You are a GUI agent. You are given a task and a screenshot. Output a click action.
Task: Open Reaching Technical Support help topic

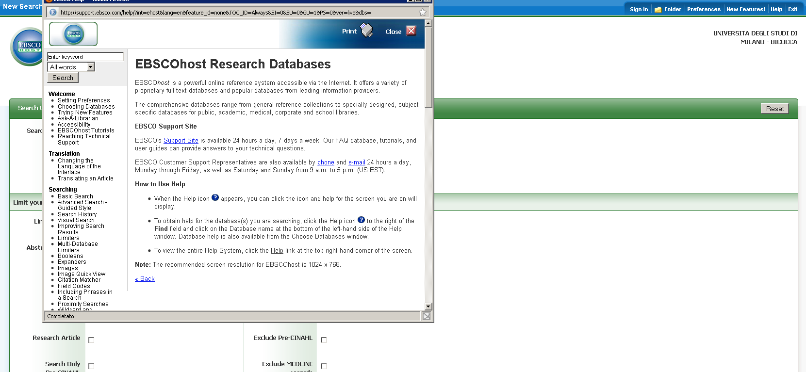pos(84,139)
